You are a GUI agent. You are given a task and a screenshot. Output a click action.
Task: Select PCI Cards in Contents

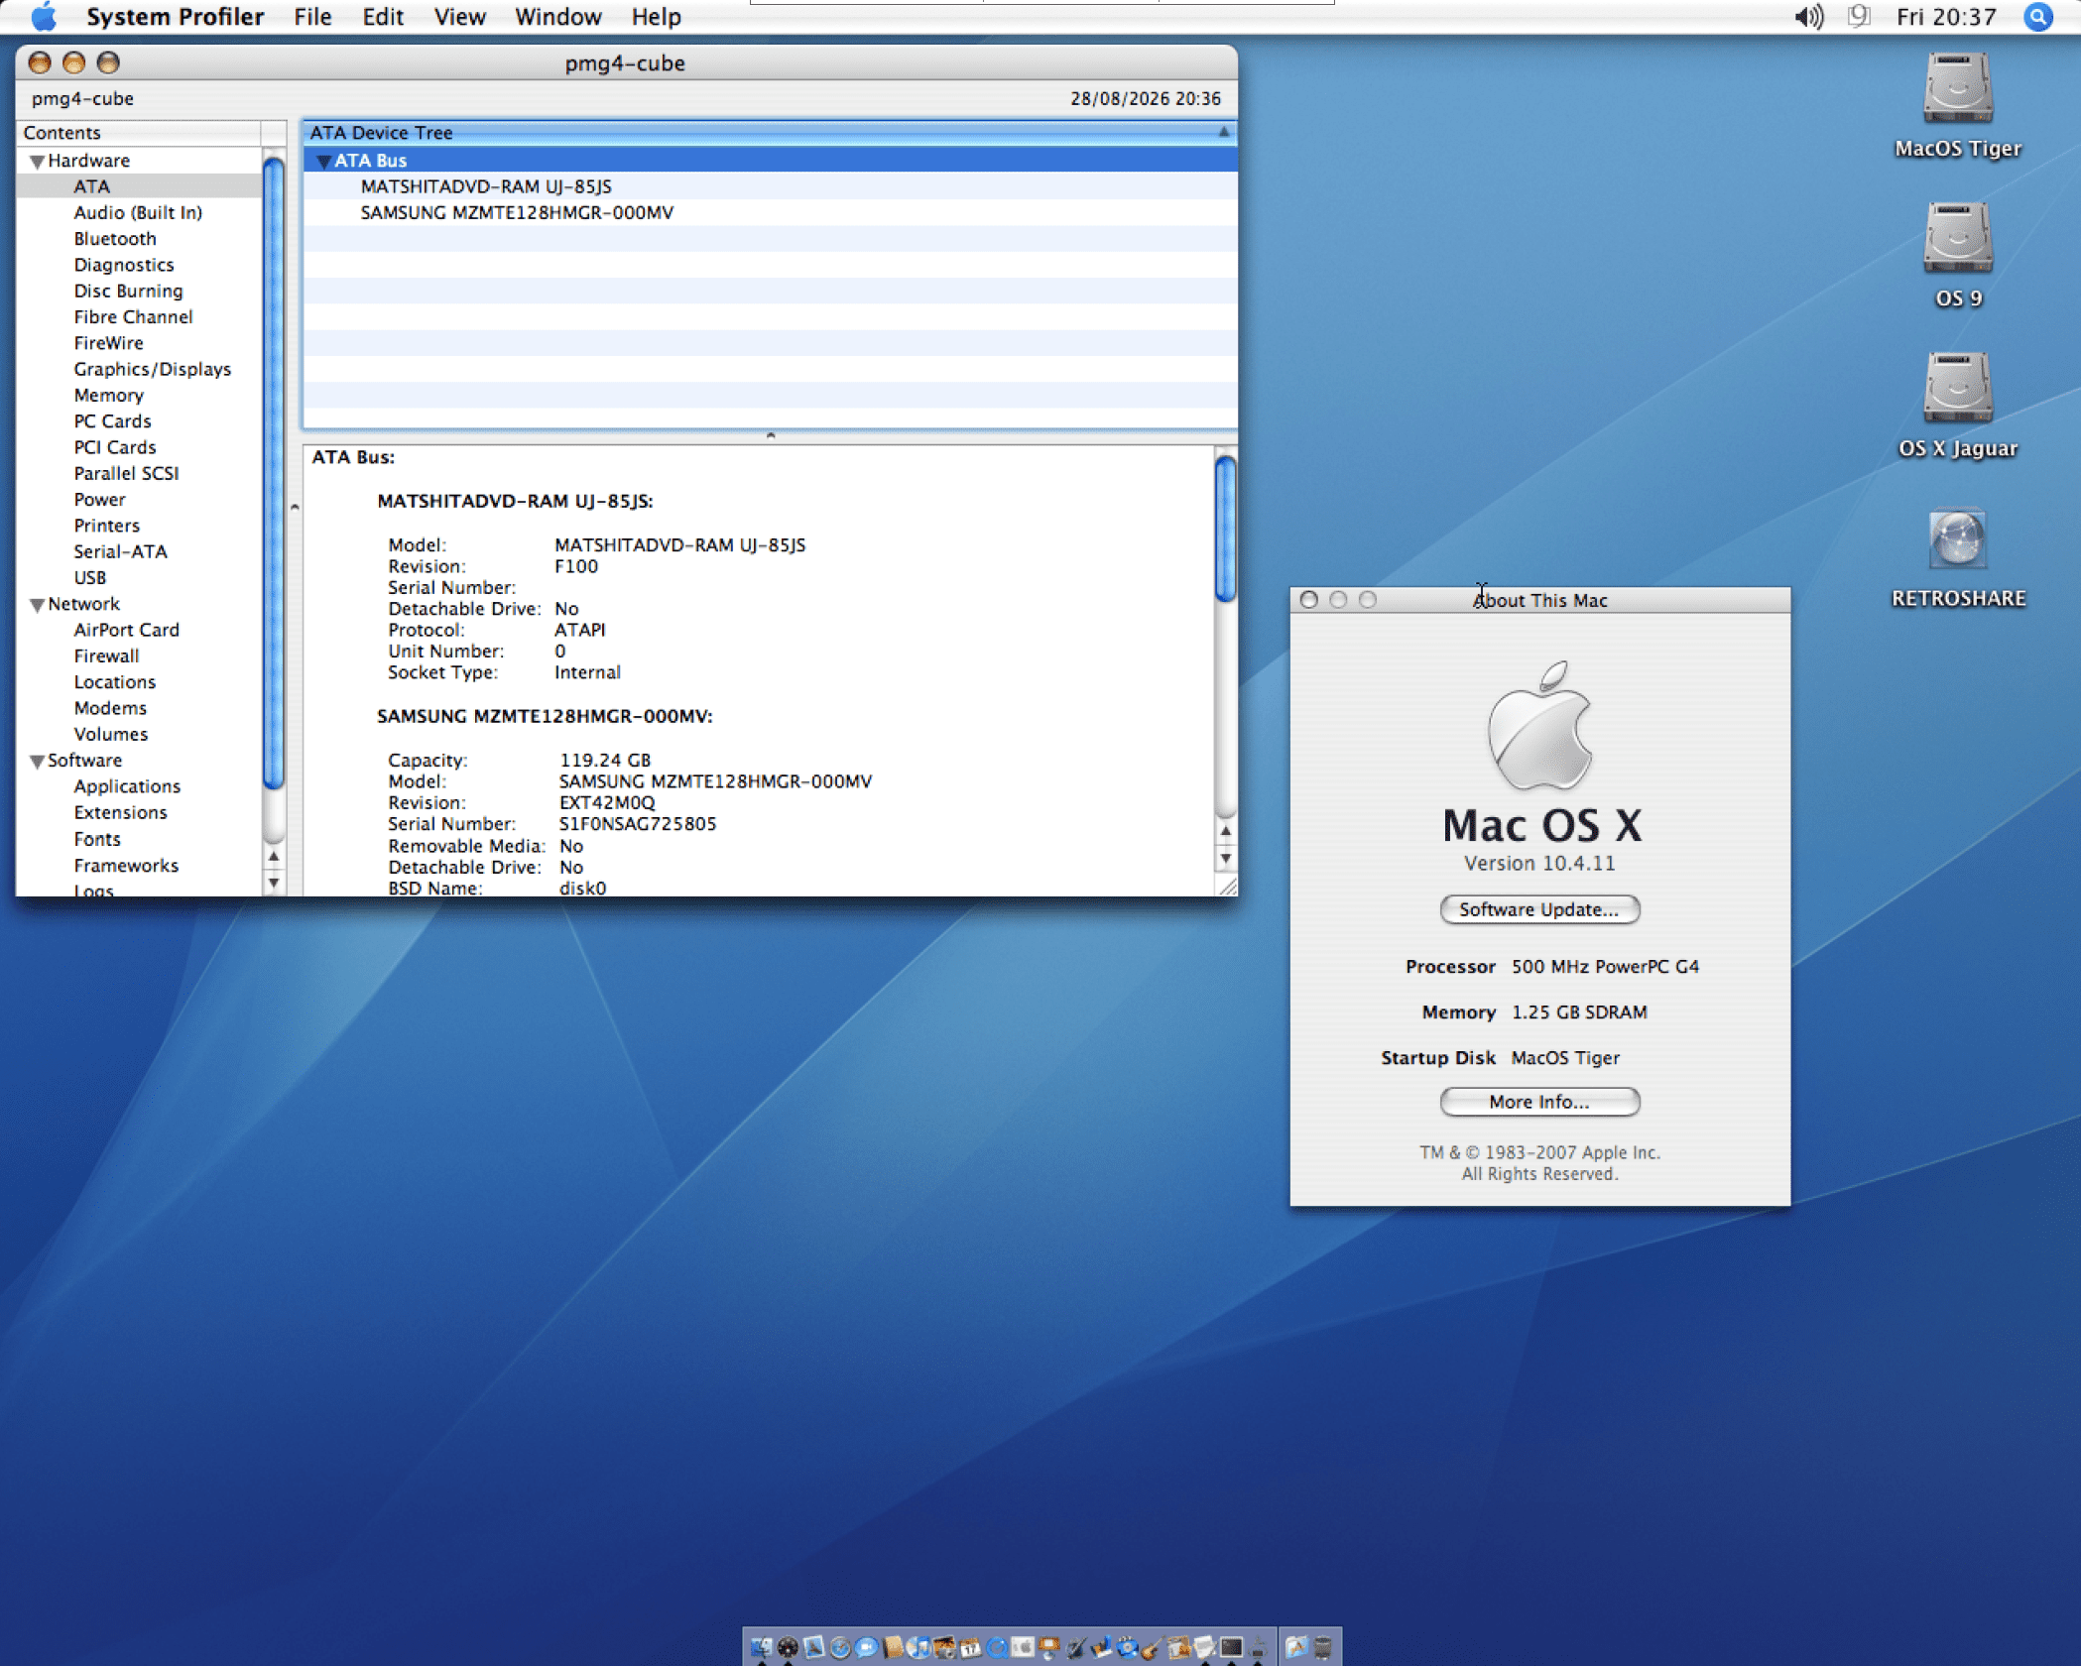click(x=115, y=447)
